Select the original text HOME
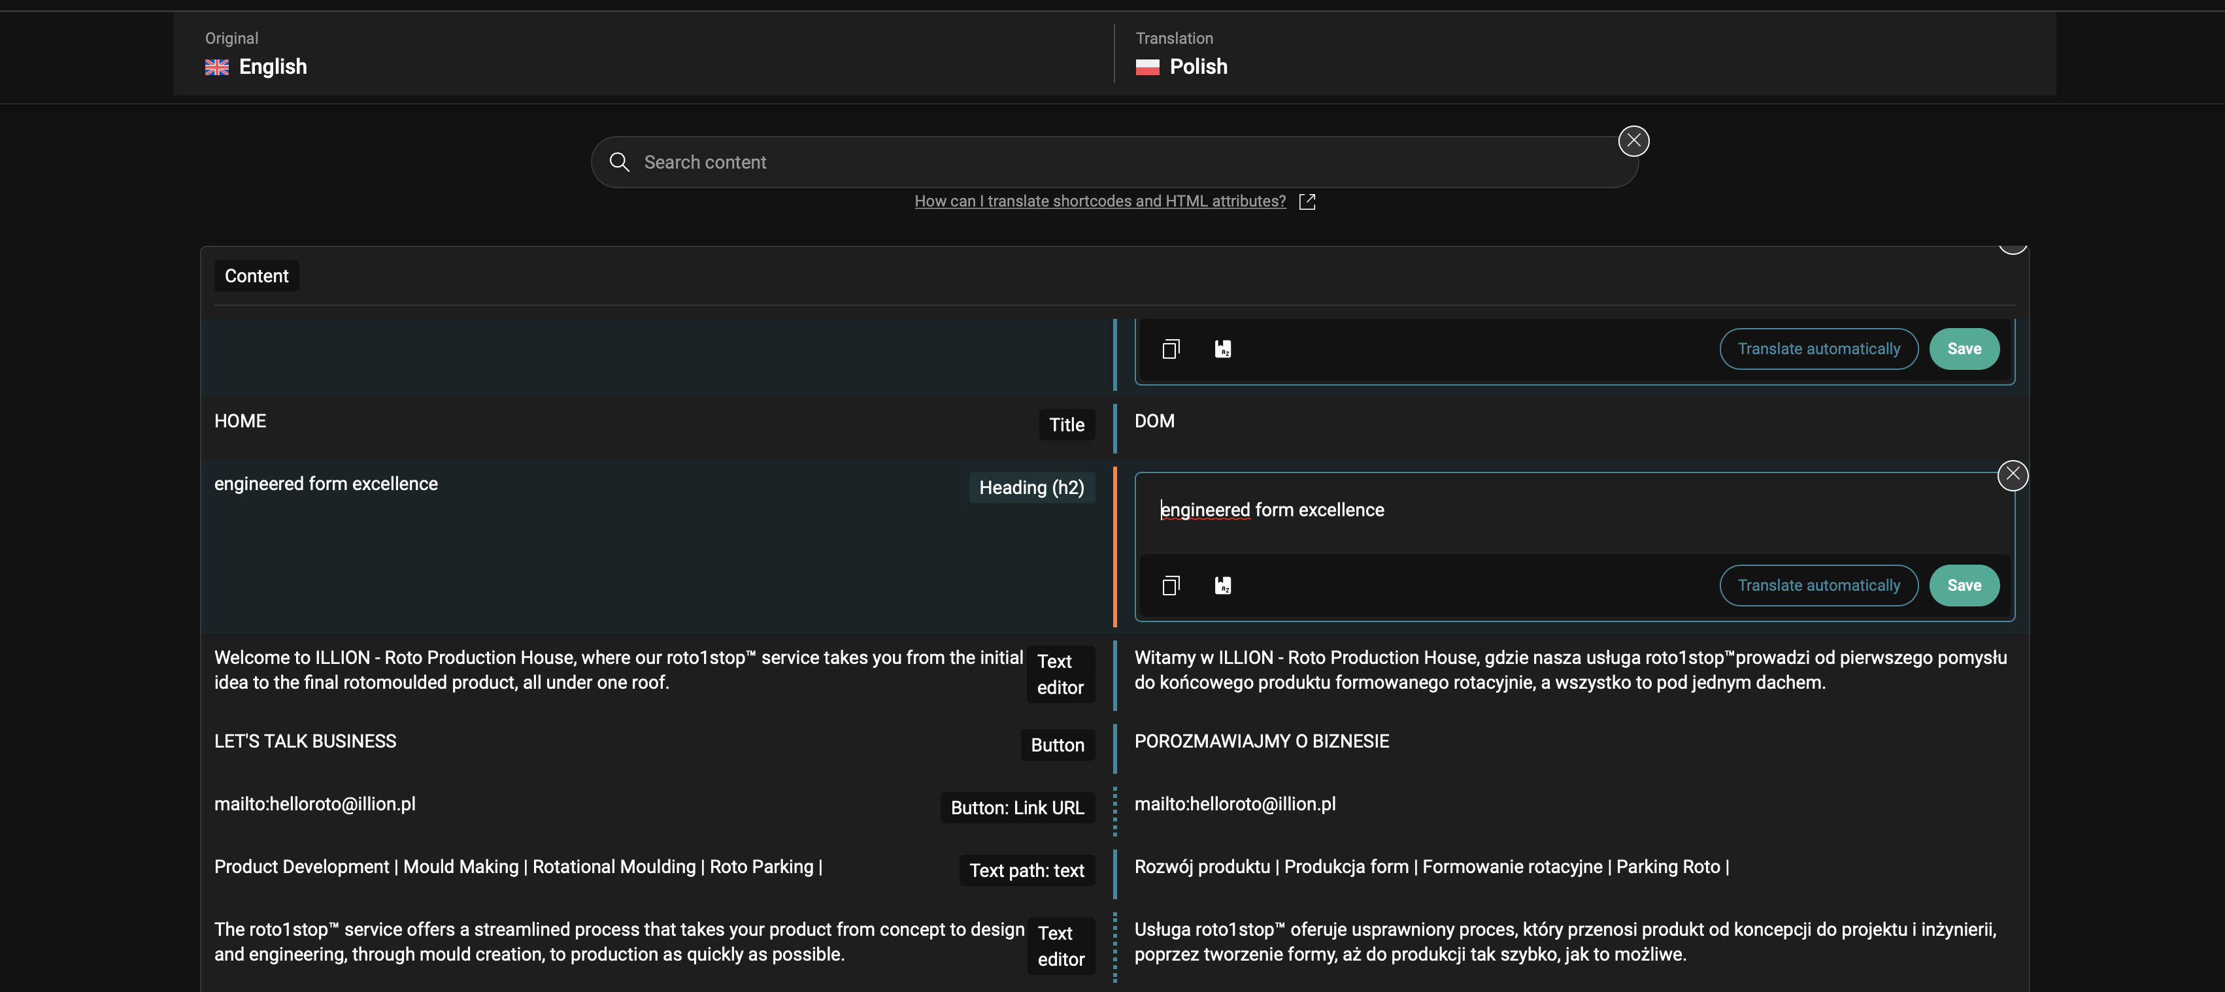This screenshot has width=2225, height=992. pos(240,422)
